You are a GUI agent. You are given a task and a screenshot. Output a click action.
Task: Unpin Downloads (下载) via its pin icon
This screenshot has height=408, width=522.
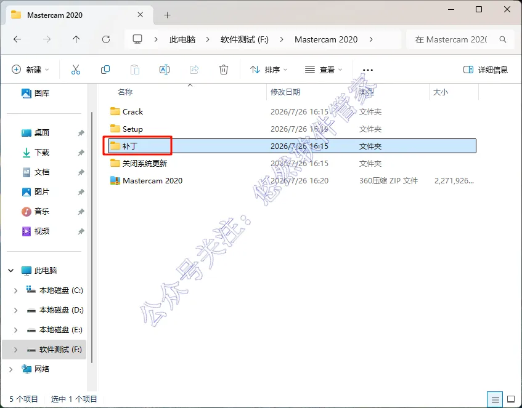[81, 153]
